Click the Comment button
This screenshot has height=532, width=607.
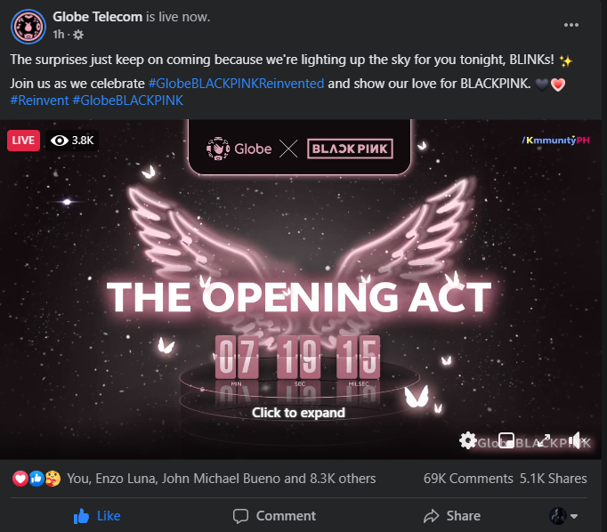(274, 516)
